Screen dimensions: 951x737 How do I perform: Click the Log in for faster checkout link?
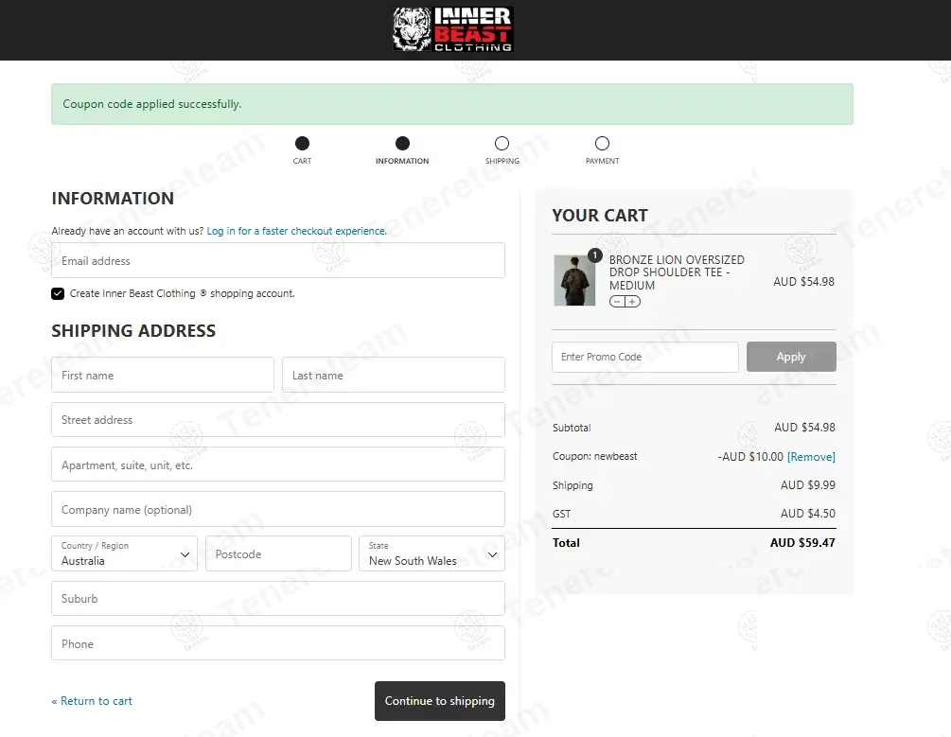296,231
